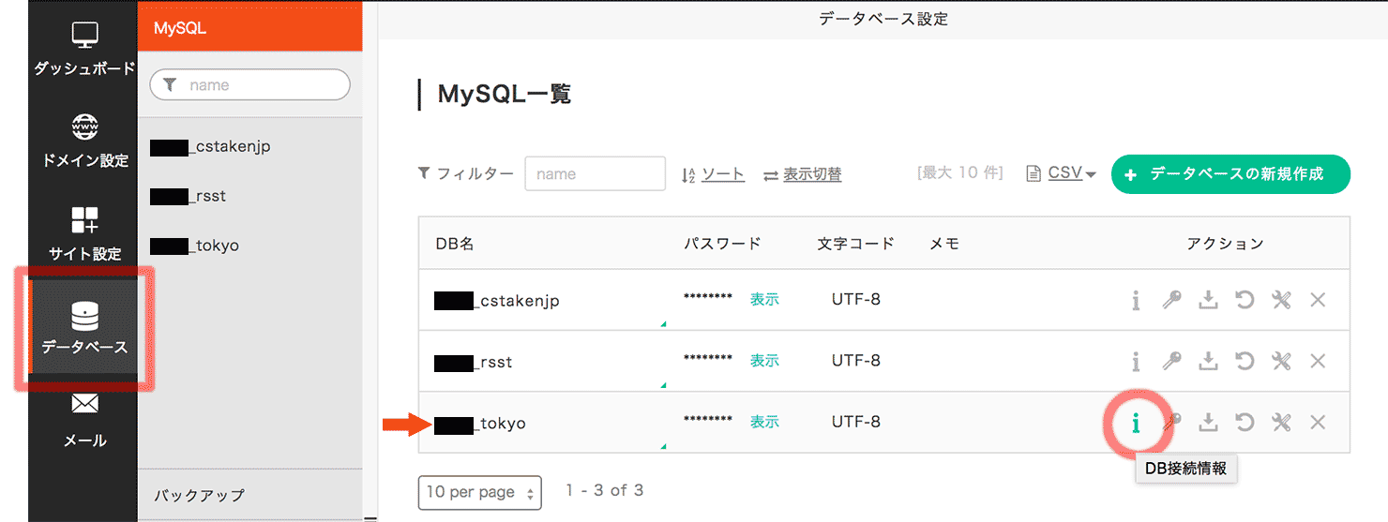The image size is (1388, 522).
Task: Click download icon in the _rsst row
Action: click(1209, 361)
